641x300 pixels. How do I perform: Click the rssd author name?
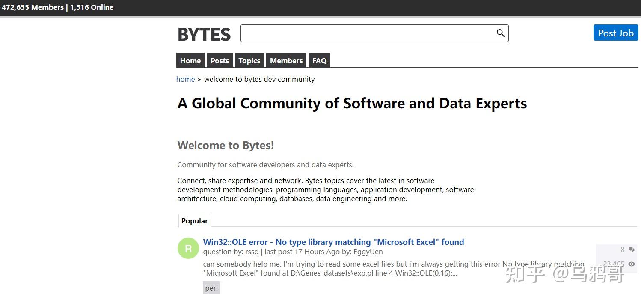click(252, 252)
